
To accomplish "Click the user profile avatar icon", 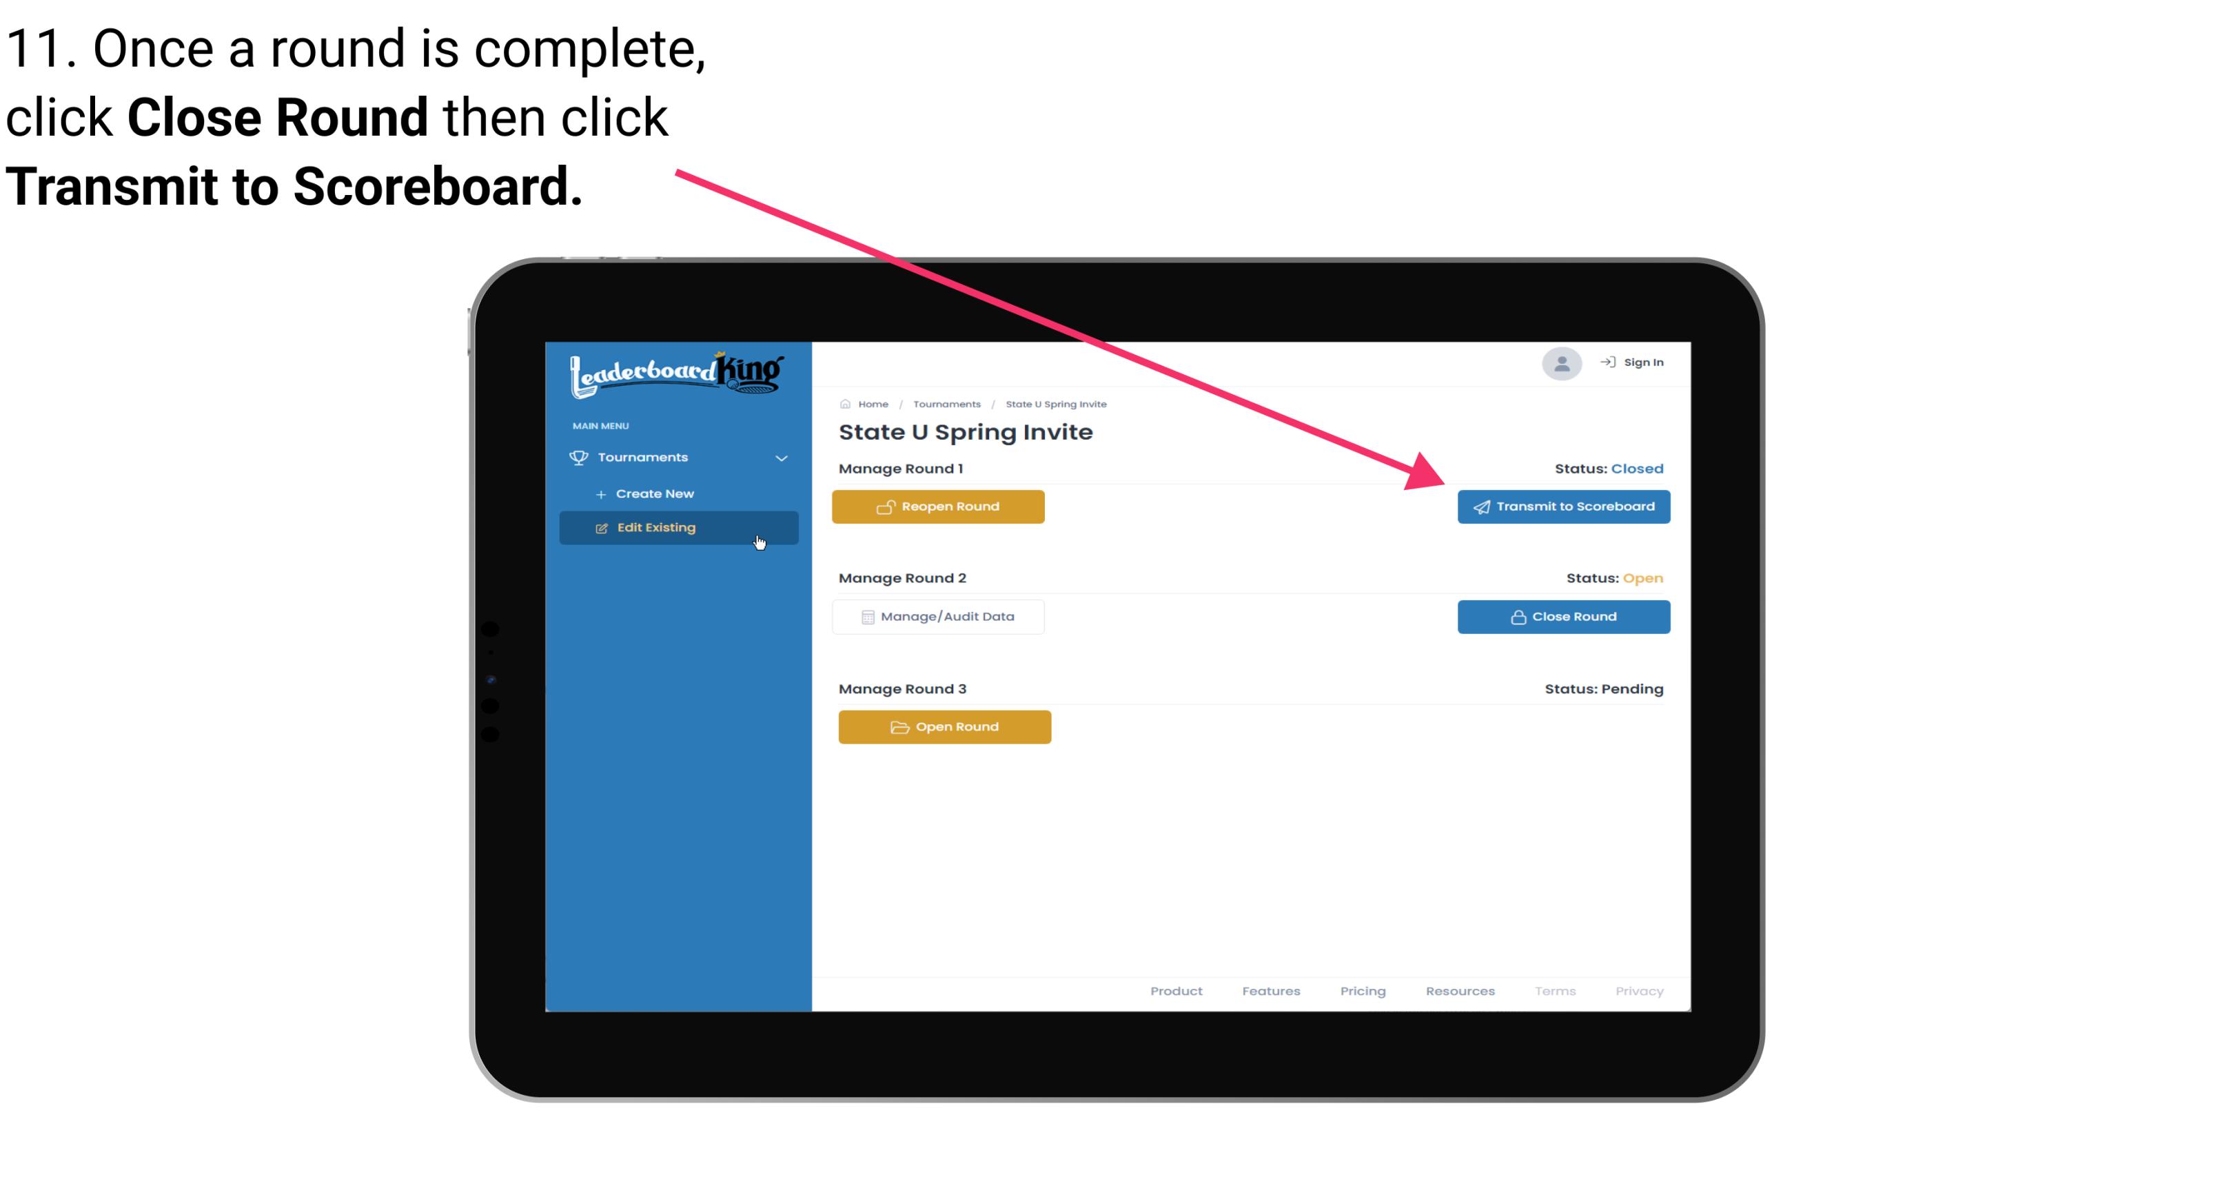I will (x=1559, y=363).
